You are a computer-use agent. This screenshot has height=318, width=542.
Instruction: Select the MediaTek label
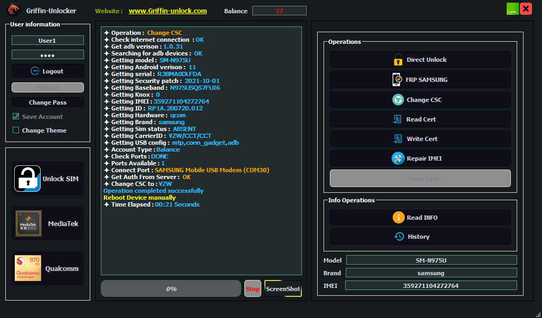click(63, 224)
